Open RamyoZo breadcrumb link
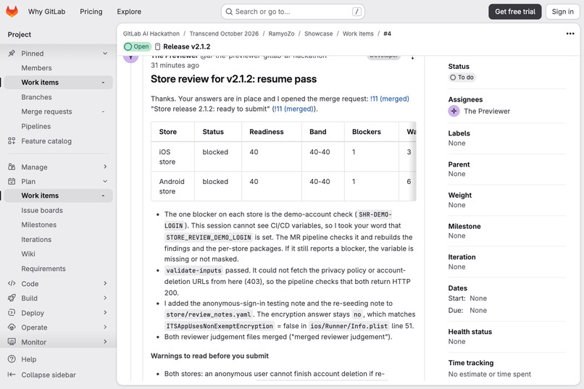Viewport: 584px width, 389px height. point(281,33)
